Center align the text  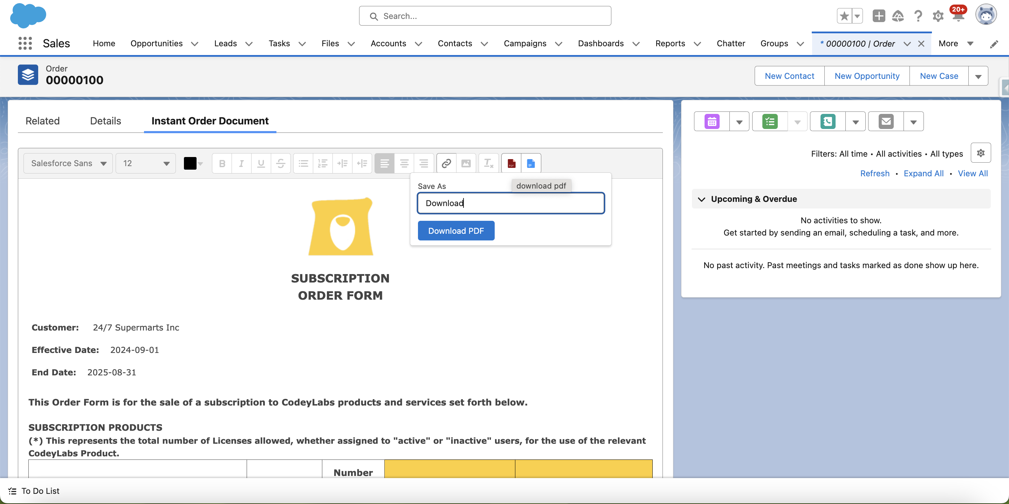pos(404,163)
